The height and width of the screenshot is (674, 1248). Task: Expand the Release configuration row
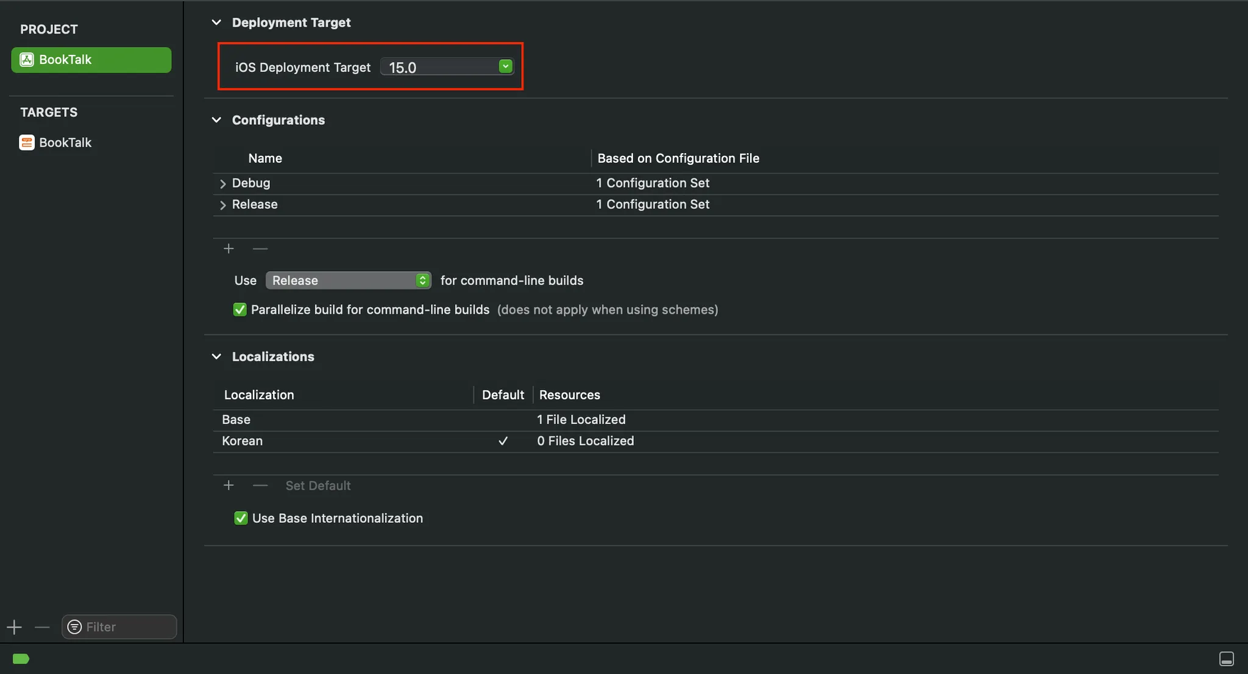click(x=222, y=205)
